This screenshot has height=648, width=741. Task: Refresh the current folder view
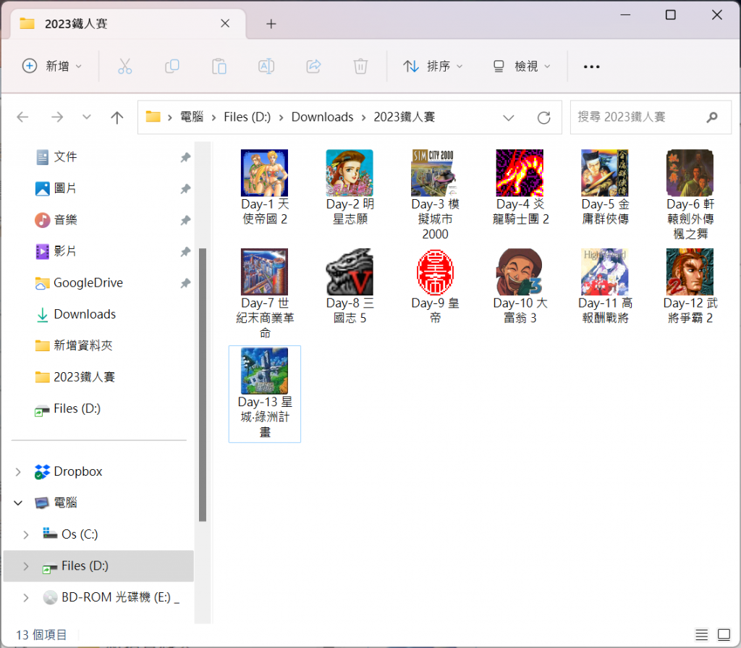(544, 117)
